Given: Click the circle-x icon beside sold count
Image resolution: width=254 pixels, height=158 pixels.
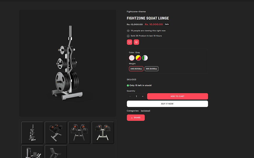Looking at the screenshot, I should click(128, 36).
